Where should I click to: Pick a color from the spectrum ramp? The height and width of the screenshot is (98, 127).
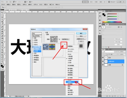pyautogui.click(x=112, y=22)
